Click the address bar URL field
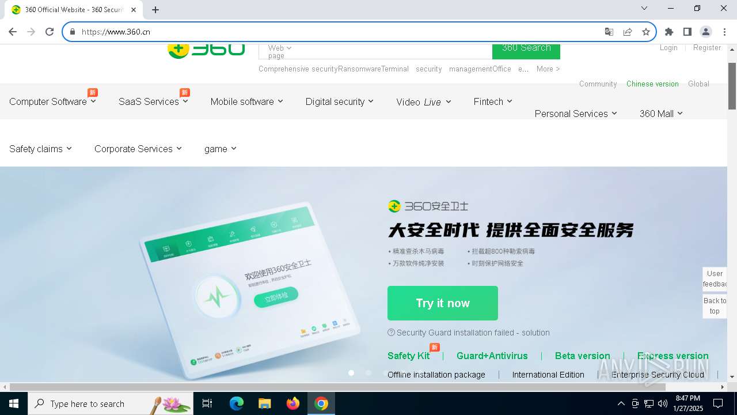 point(340,32)
